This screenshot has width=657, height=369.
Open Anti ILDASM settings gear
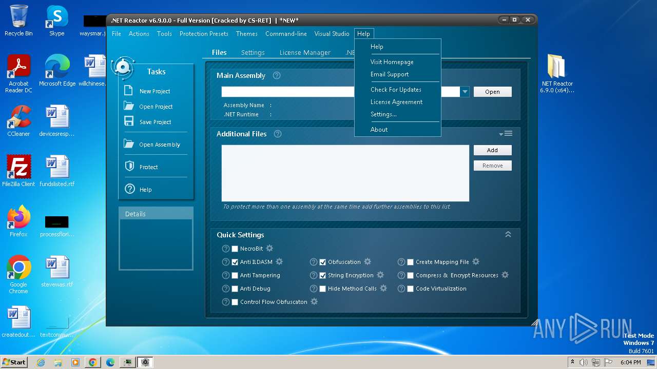[x=279, y=261]
